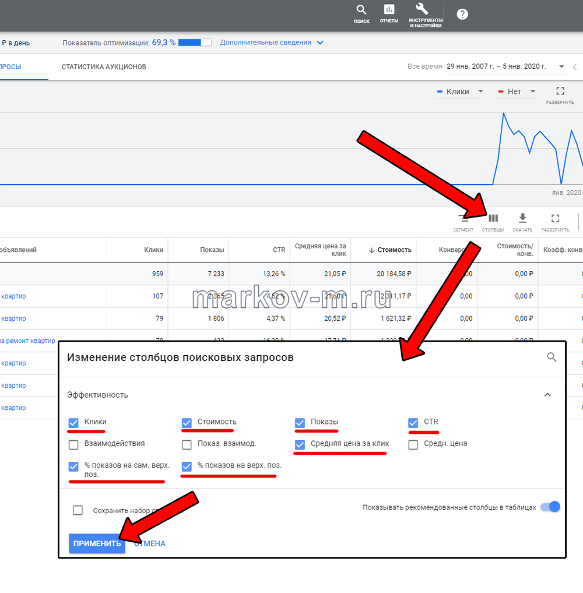Click the dialog search magnifier icon
This screenshot has height=593, width=583.
tap(552, 357)
